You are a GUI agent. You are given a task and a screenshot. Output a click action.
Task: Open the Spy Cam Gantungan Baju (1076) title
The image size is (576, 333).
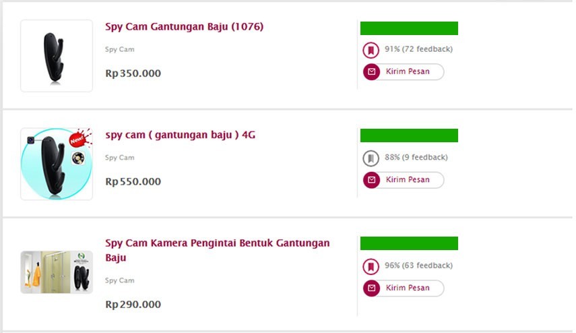click(x=184, y=27)
